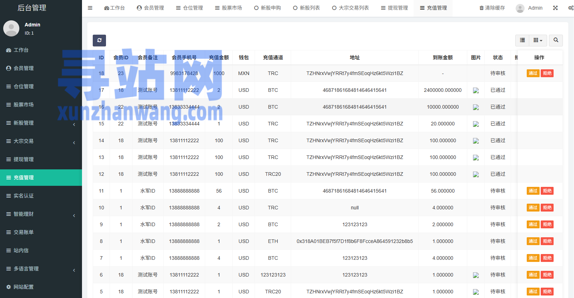Reject recharge ID 11 with 拒绝
Viewport: 574px width, 298px height.
click(x=547, y=191)
